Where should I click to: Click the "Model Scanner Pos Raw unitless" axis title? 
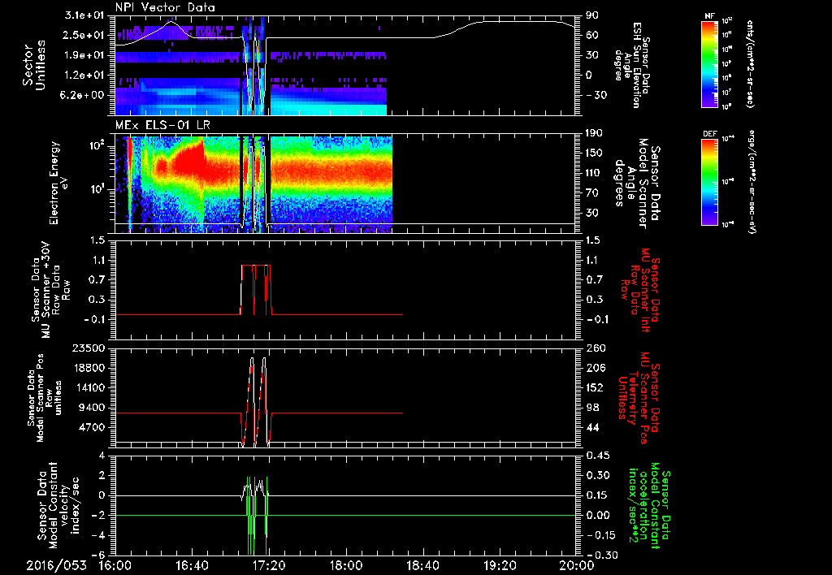44,398
